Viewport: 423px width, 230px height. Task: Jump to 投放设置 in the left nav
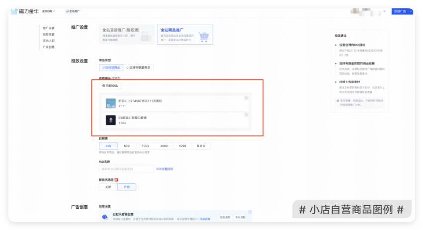pos(49,34)
